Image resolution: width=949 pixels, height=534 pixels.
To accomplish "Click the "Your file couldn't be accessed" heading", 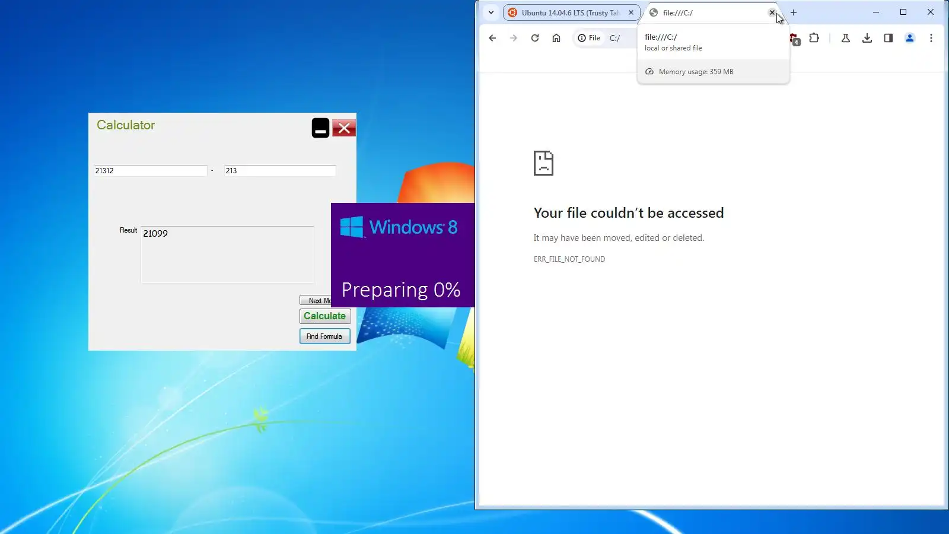I will coord(629,213).
